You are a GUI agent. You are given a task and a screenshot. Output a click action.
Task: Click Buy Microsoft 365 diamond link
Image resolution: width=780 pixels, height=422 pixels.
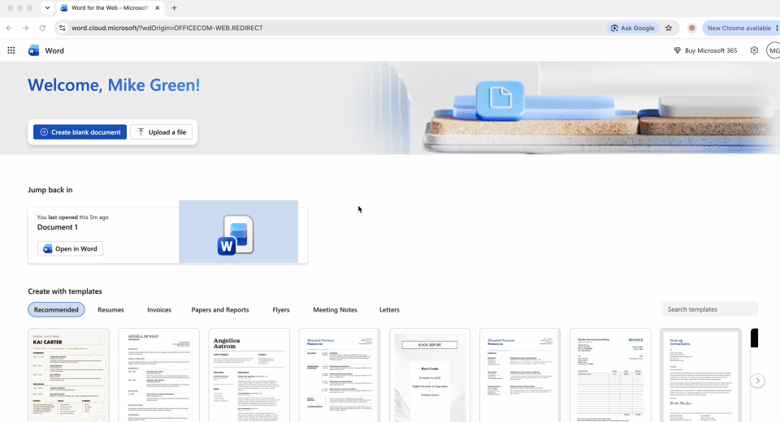pos(705,50)
